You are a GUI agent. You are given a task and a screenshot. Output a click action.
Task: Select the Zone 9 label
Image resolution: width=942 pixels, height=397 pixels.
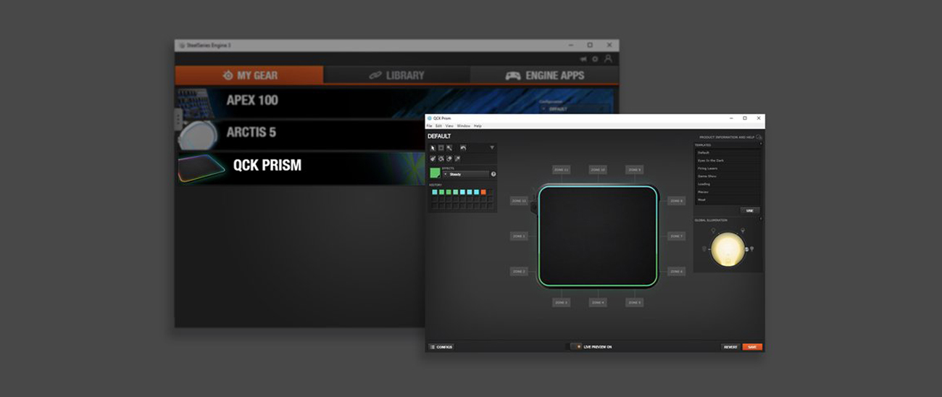pos(634,170)
